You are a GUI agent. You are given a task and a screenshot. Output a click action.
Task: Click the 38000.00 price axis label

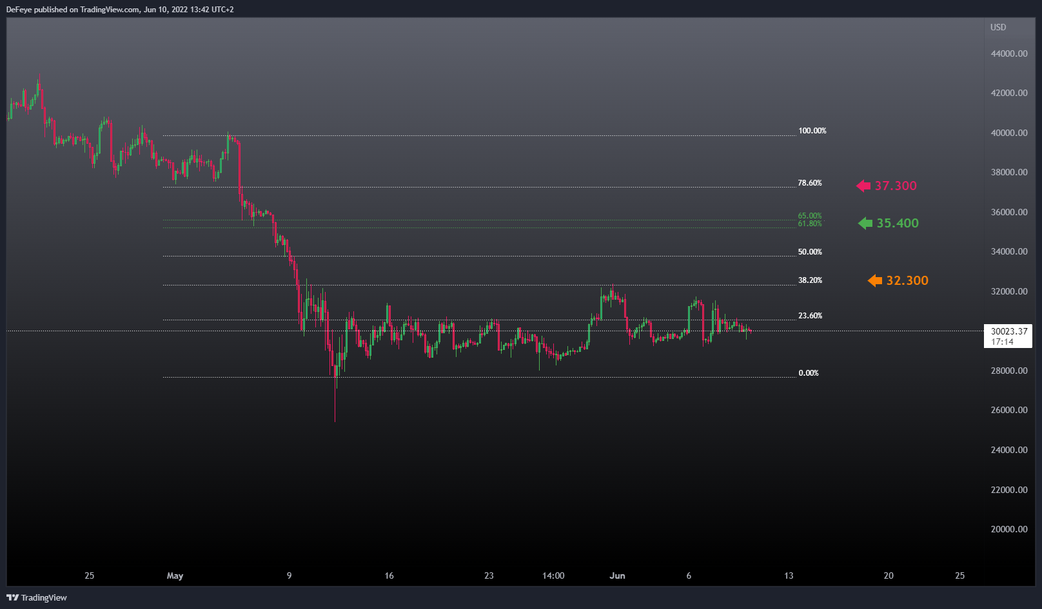click(x=1009, y=172)
